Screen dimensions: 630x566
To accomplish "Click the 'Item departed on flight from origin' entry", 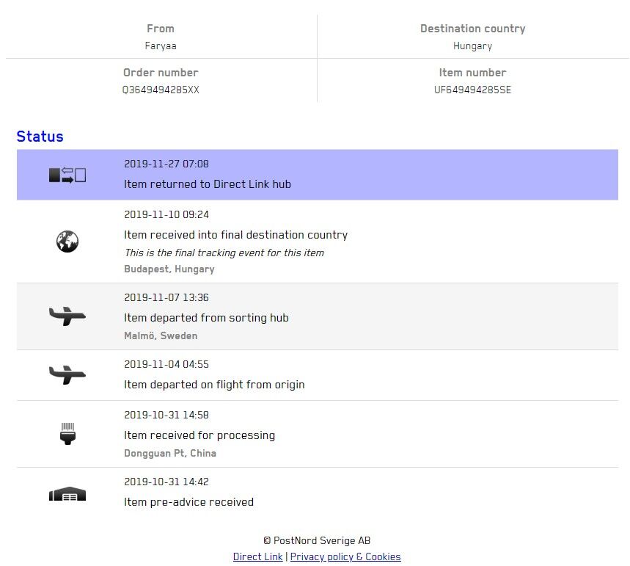I will click(214, 385).
